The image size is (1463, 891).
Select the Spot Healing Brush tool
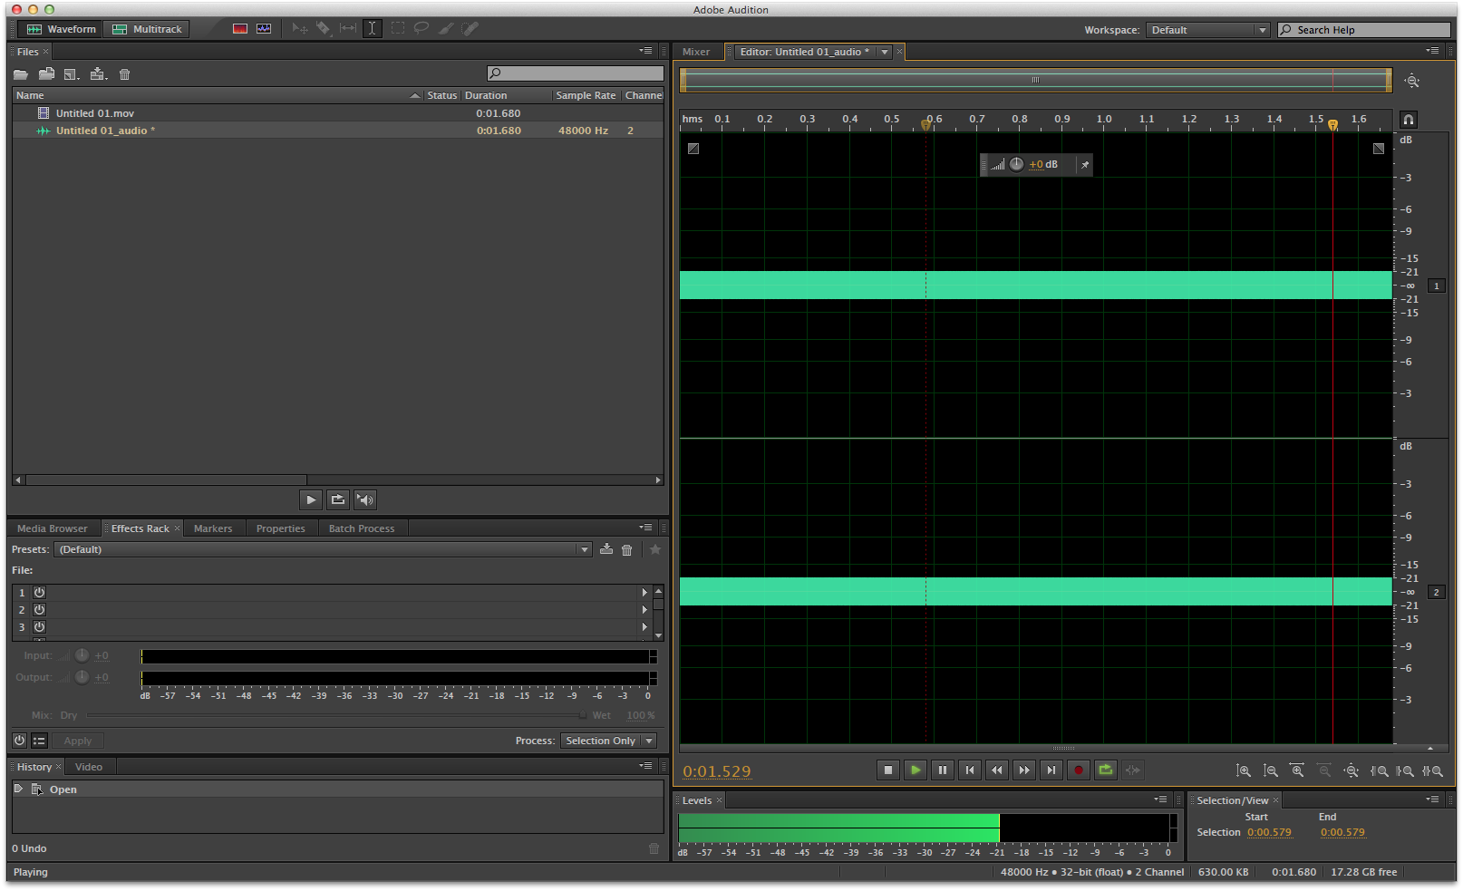pos(470,29)
